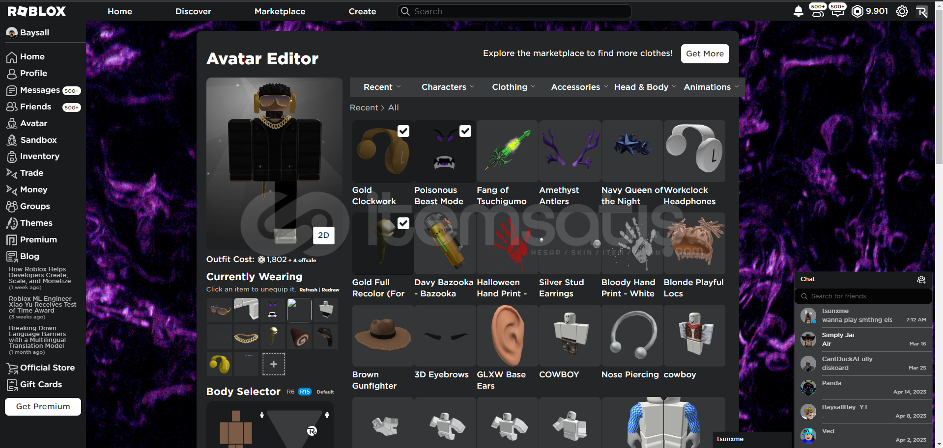Viewport: 943px width, 448px height.
Task: Select R6 body type
Action: pos(290,392)
